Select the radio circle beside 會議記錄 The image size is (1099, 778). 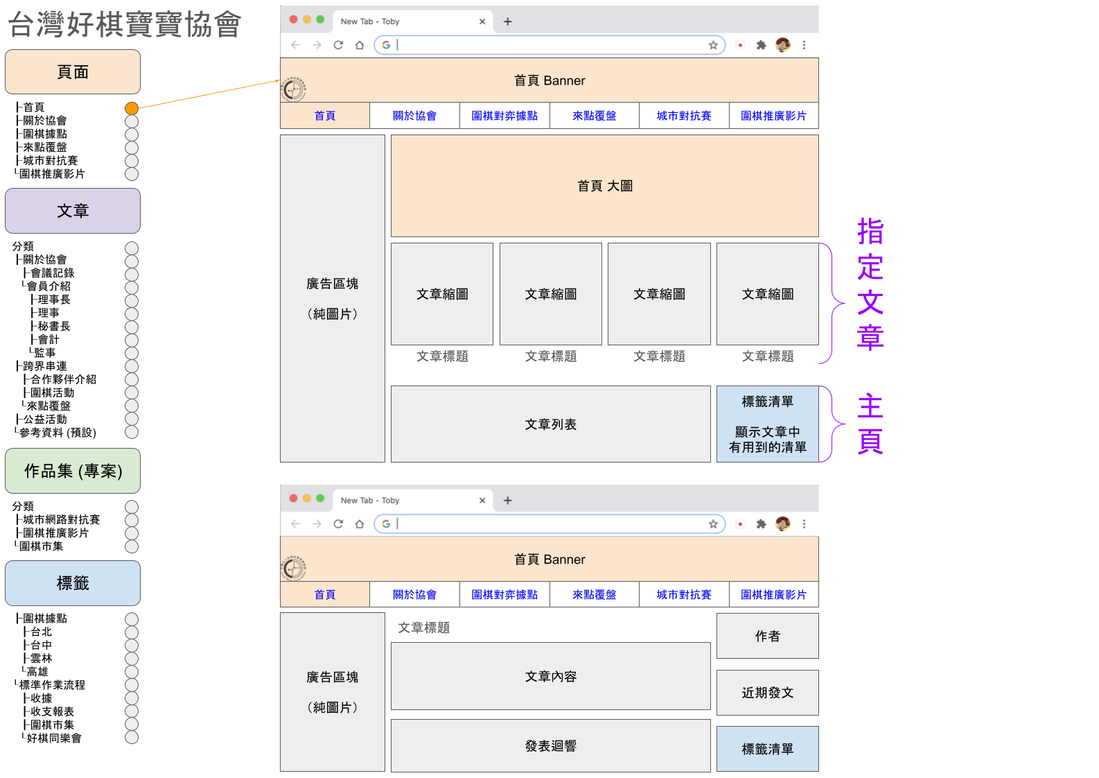pos(132,275)
